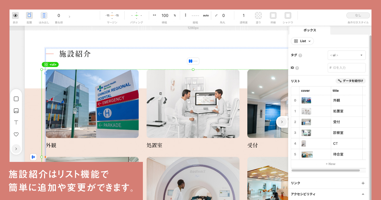Open the 配置 alignment icon
Screen dimensions: 381x200
[x=29, y=15]
